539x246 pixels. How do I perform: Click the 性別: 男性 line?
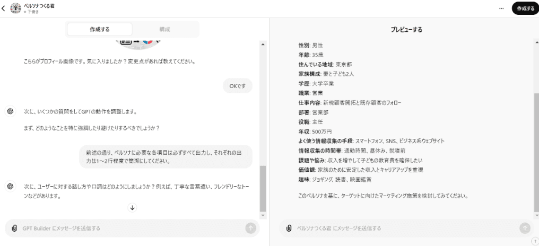pyautogui.click(x=311, y=45)
